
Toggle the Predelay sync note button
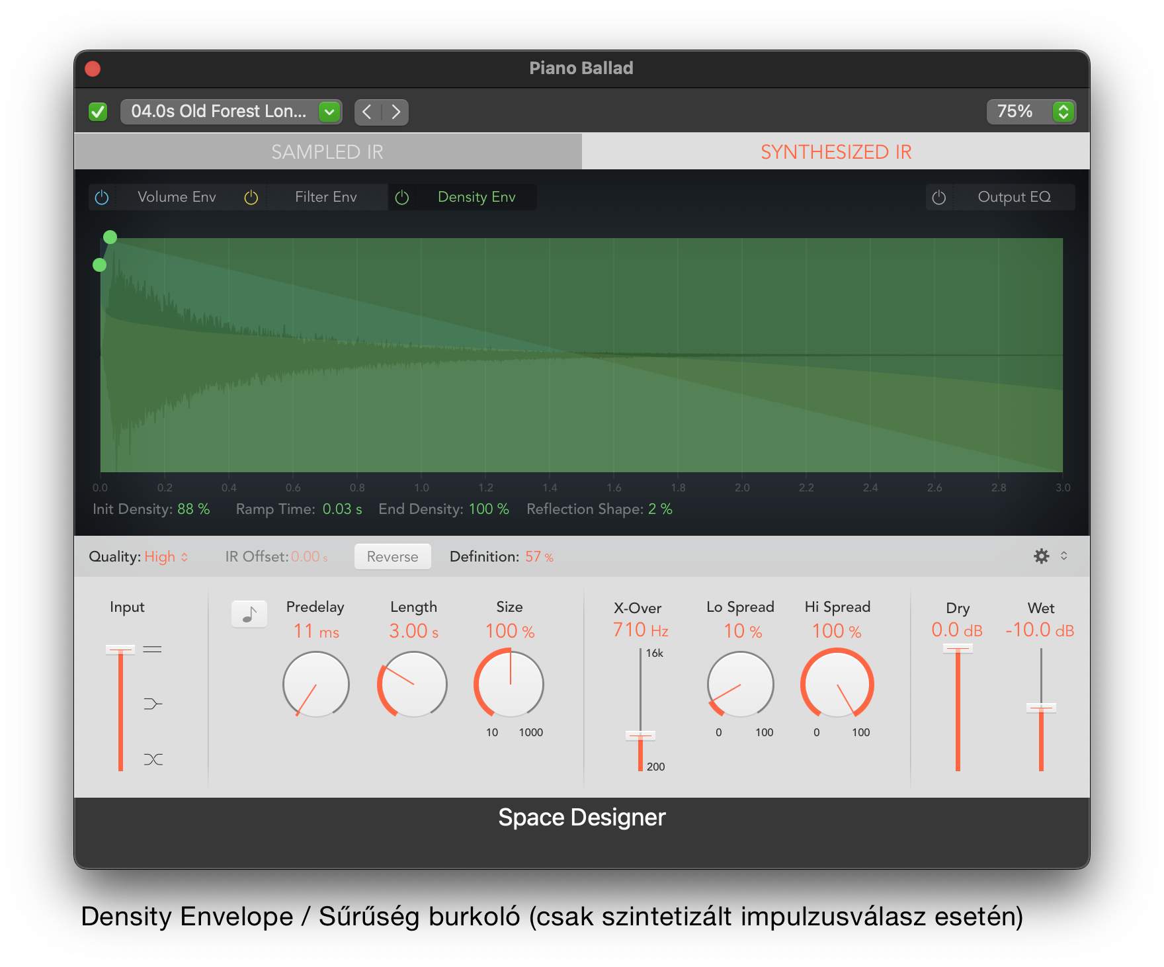(249, 614)
